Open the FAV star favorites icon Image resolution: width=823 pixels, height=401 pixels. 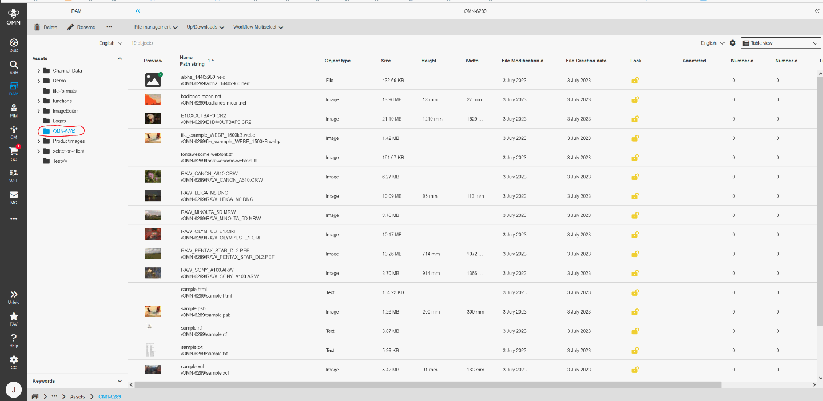pos(13,318)
